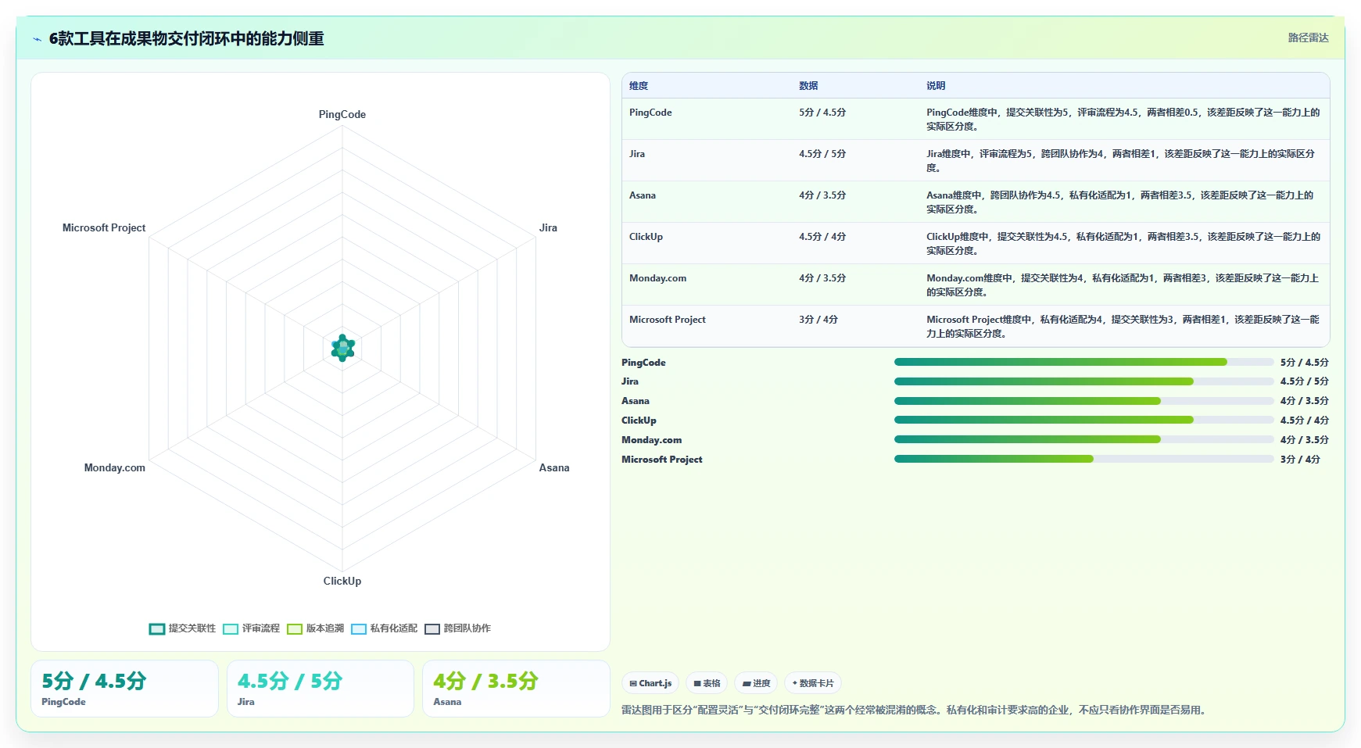Click the 3分 / 4分 table cell

818,320
